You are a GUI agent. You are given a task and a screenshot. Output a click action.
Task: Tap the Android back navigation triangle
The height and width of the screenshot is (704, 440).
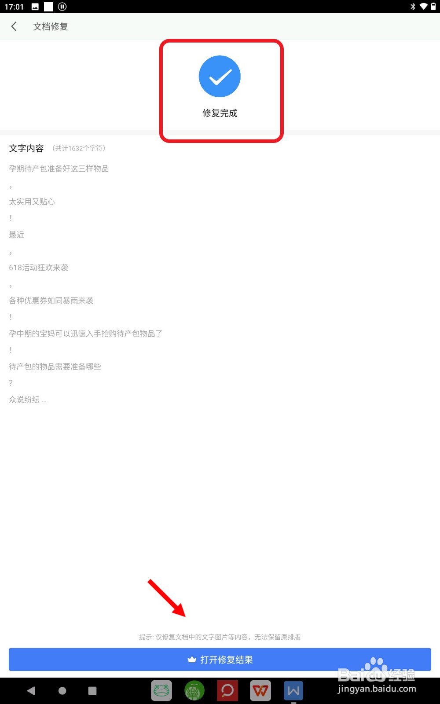point(31,691)
